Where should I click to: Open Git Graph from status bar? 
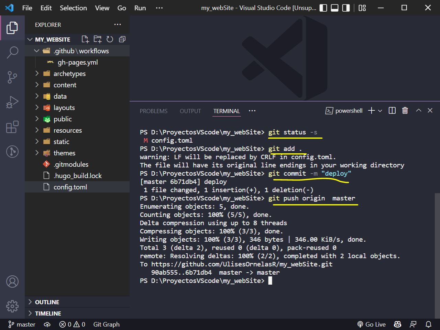(x=107, y=324)
